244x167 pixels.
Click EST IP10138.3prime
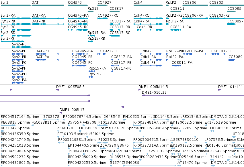pos(111,122)
